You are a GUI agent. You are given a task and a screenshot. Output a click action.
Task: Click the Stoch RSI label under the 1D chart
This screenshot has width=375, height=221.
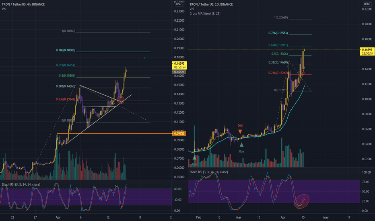[209, 172]
